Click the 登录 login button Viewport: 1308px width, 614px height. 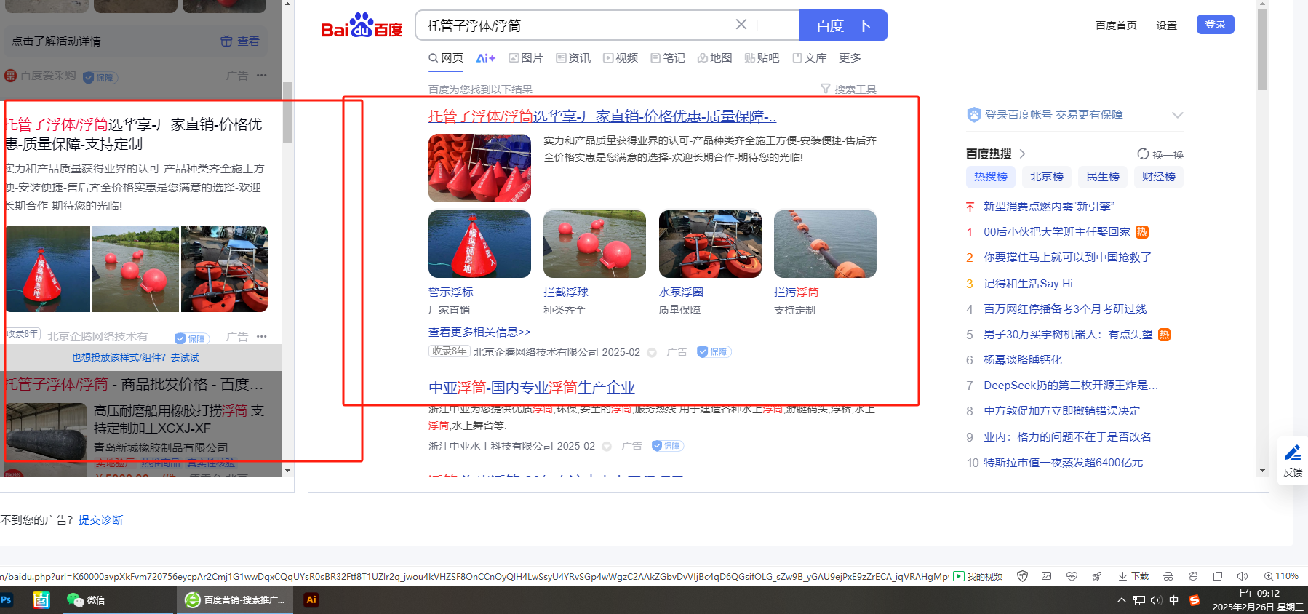[1216, 25]
